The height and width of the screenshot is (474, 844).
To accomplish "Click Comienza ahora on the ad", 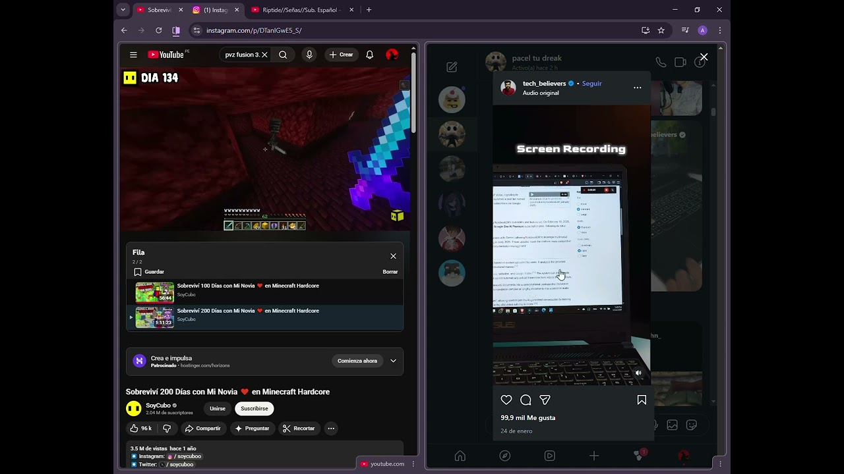I will [x=357, y=361].
